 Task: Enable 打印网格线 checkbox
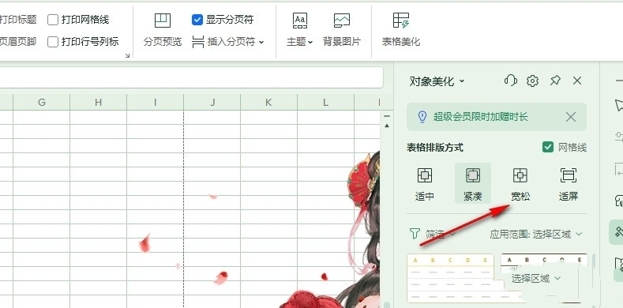coord(53,20)
